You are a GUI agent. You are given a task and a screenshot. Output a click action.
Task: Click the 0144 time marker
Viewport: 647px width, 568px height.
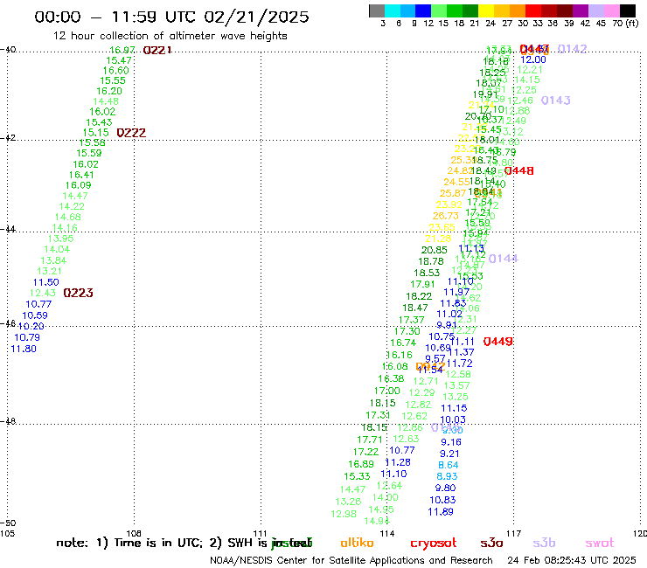coord(504,259)
